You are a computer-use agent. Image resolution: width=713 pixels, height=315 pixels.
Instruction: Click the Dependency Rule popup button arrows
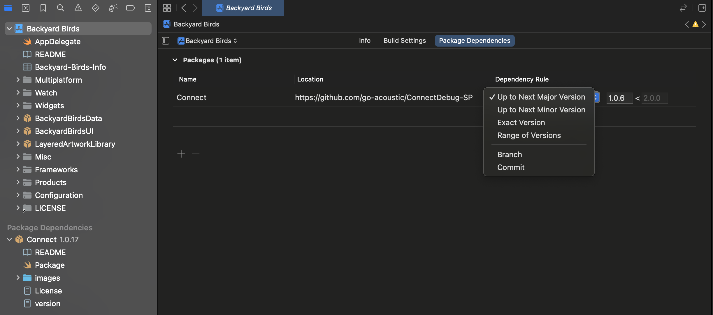597,97
